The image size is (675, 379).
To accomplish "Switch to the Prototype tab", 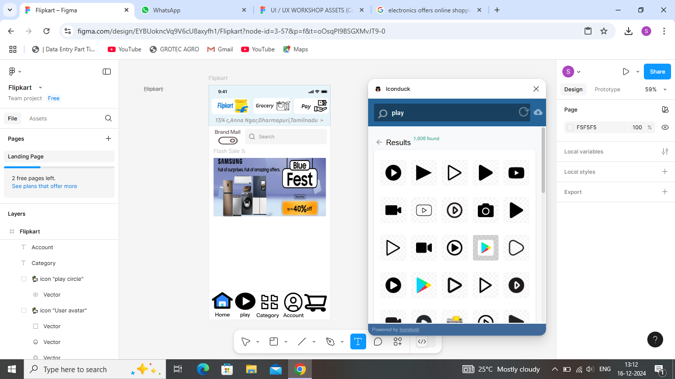I will pyautogui.click(x=607, y=89).
